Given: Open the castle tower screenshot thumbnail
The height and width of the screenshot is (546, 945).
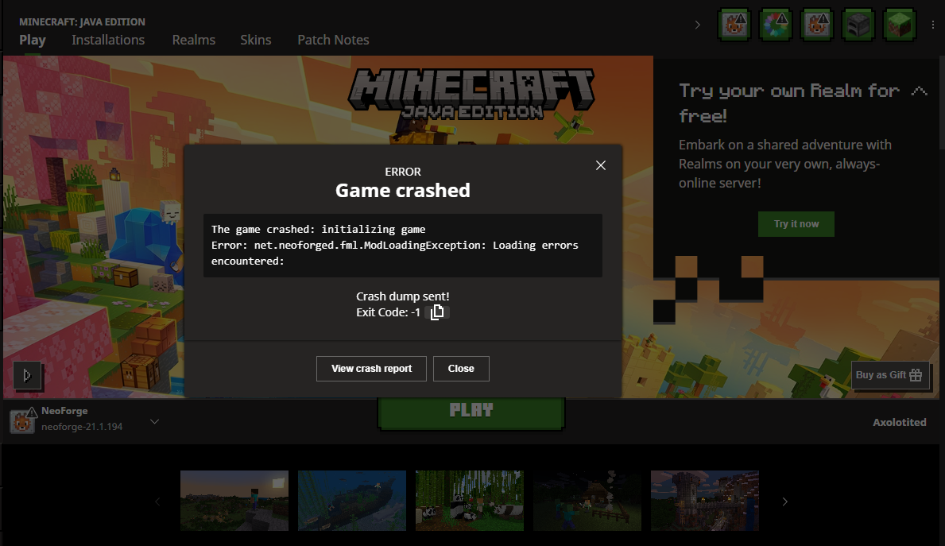Looking at the screenshot, I should coord(704,501).
